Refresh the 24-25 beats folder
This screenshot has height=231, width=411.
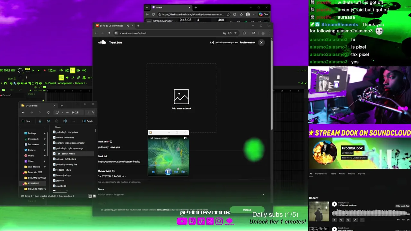tap(48, 112)
